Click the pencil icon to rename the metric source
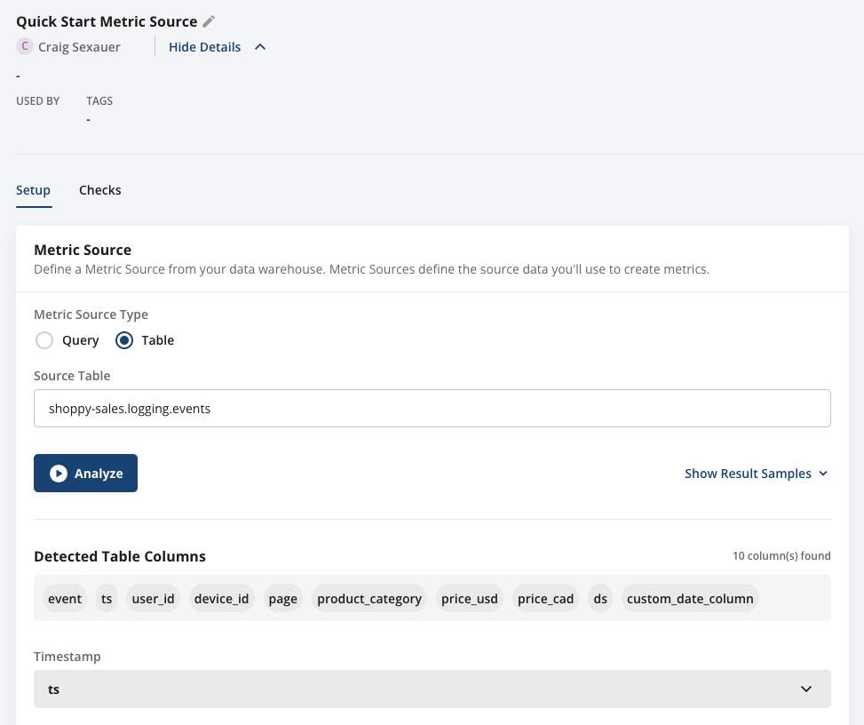 (209, 20)
